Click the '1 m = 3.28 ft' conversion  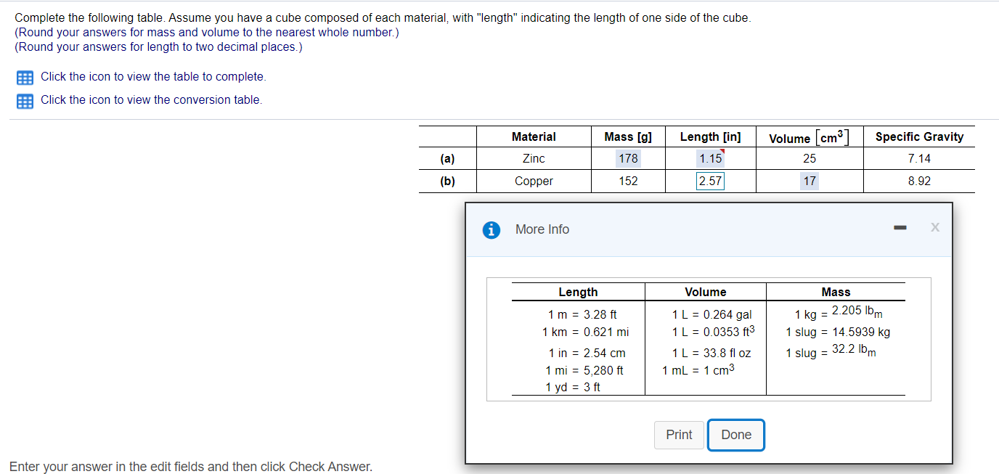click(582, 315)
